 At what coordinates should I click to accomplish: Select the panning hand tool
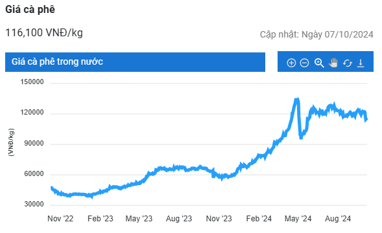coord(333,63)
